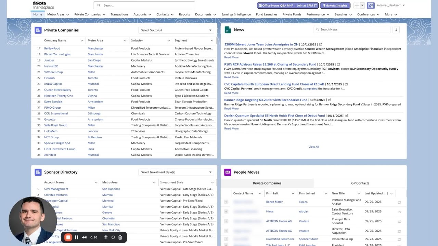Open the share icon on the Banca March row
Screen dimensions: 438x246
[x=399, y=202]
